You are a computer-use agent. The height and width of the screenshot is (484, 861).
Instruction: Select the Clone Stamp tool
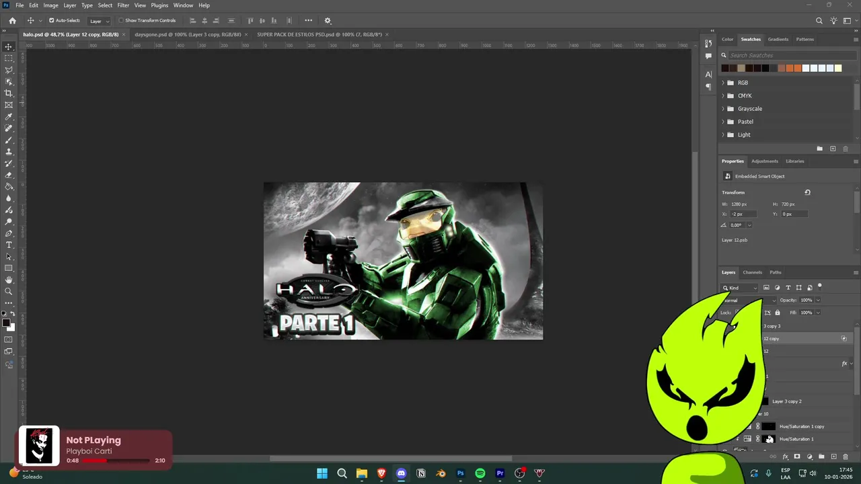tap(9, 151)
